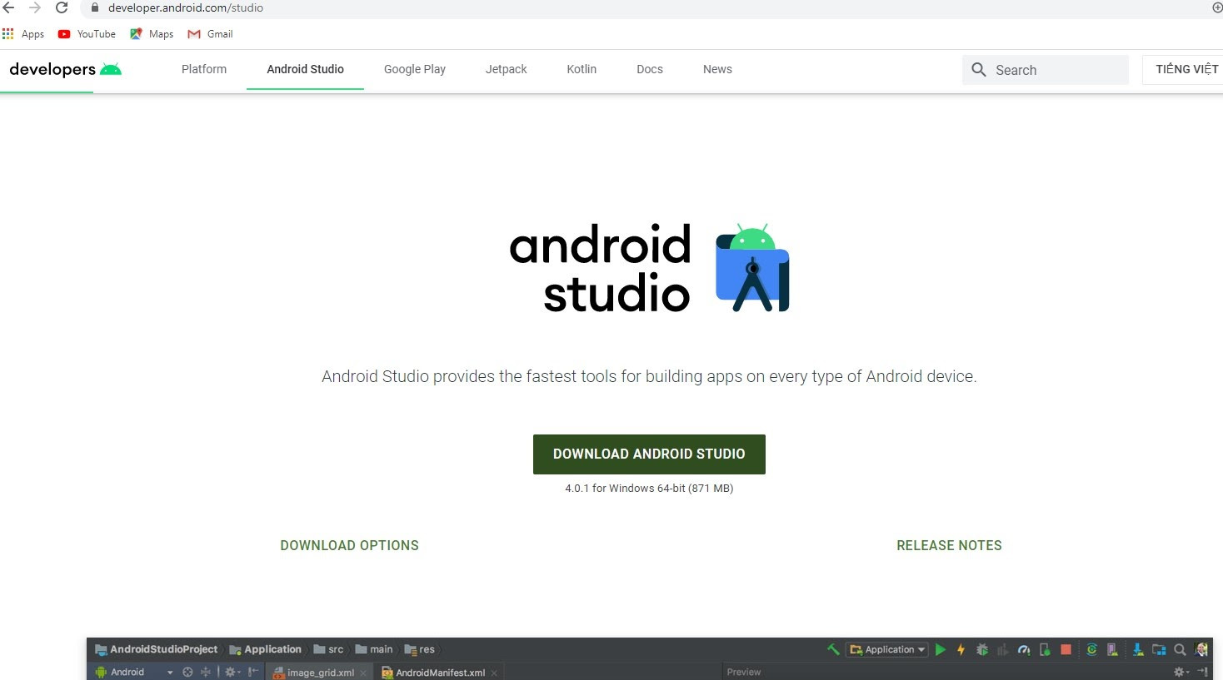The width and height of the screenshot is (1223, 680).
Task: Click the Android Studio compass logo image
Action: [752, 268]
